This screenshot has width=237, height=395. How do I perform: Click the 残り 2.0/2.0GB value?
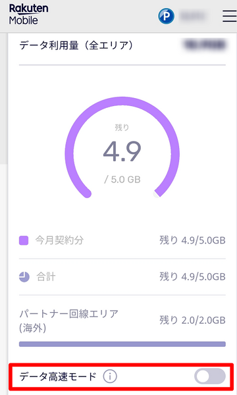(x=192, y=320)
